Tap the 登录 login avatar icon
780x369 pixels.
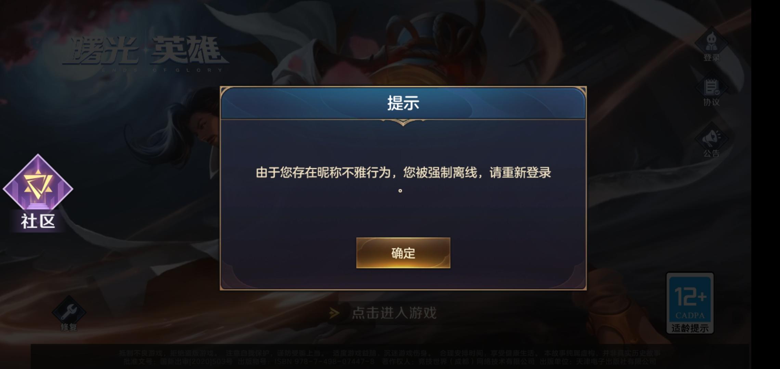tap(712, 42)
